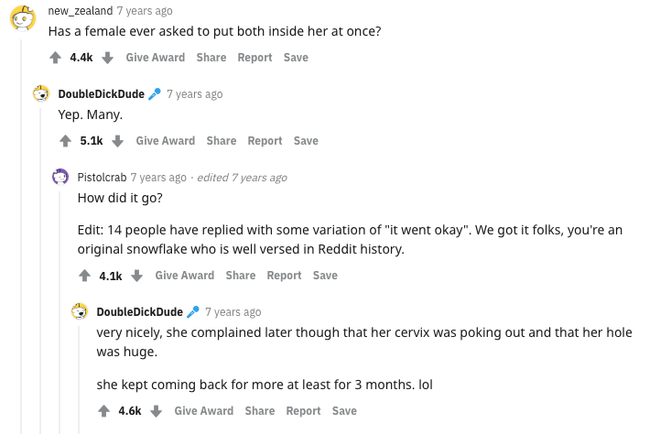Image resolution: width=671 pixels, height=434 pixels.
Task: Upvote the comment with 4.6k points
Action: 104,411
